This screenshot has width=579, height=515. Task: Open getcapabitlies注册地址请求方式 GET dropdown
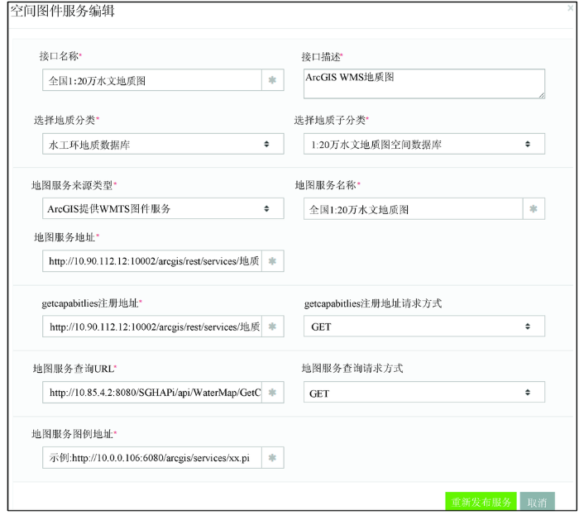(x=424, y=327)
